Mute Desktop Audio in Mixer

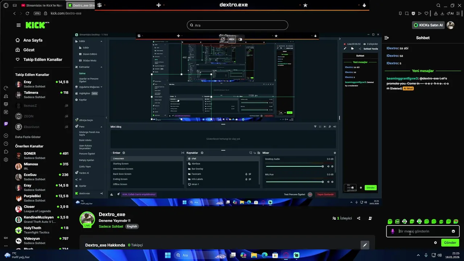click(328, 166)
